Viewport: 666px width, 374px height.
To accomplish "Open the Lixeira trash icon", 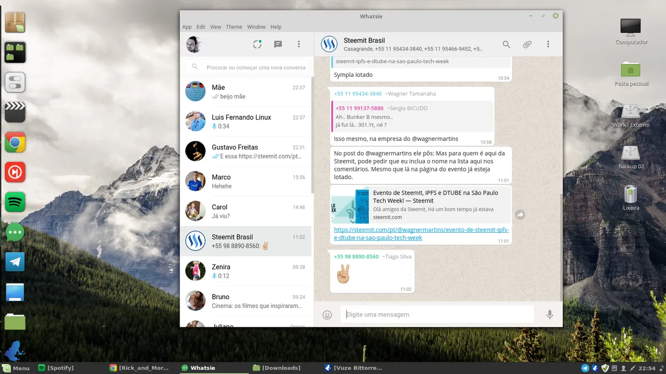I will 631,197.
